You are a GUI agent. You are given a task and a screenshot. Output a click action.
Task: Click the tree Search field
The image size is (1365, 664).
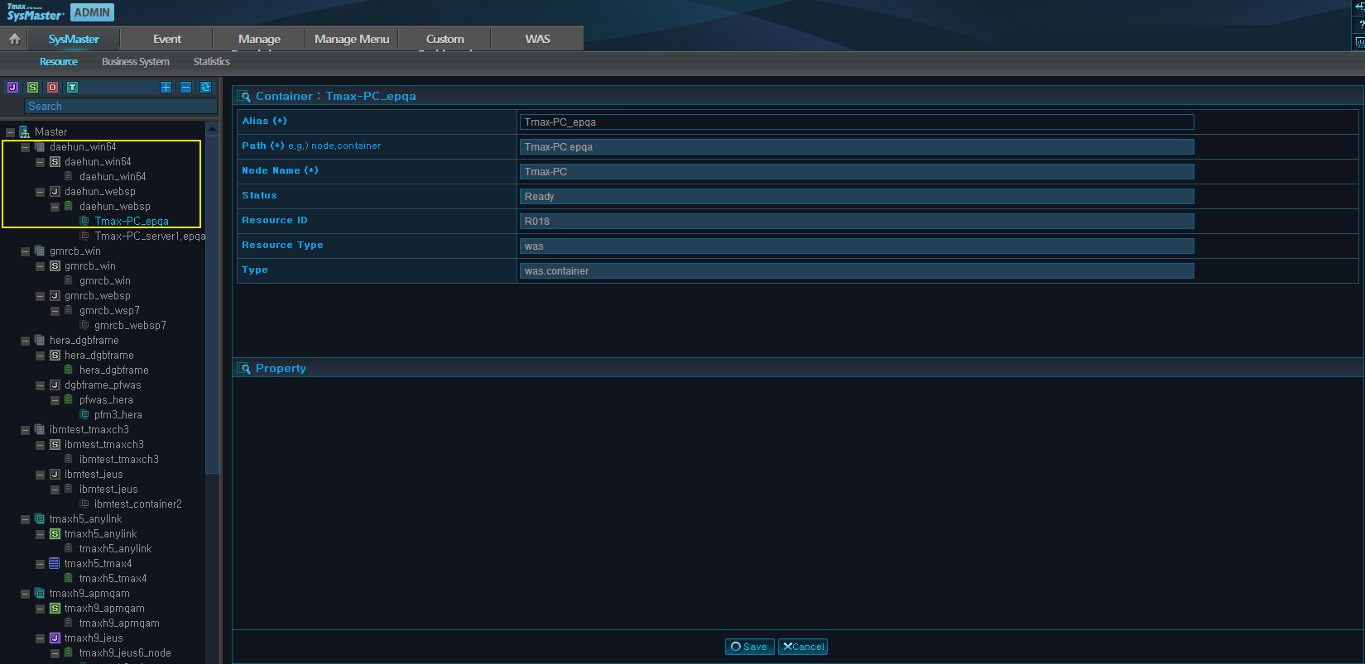121,106
